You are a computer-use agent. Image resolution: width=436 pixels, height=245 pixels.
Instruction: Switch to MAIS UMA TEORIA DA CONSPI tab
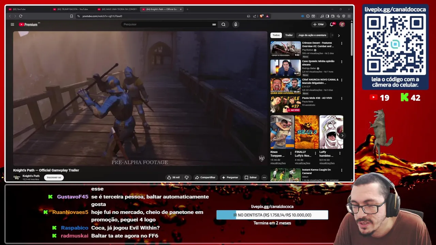click(x=117, y=9)
